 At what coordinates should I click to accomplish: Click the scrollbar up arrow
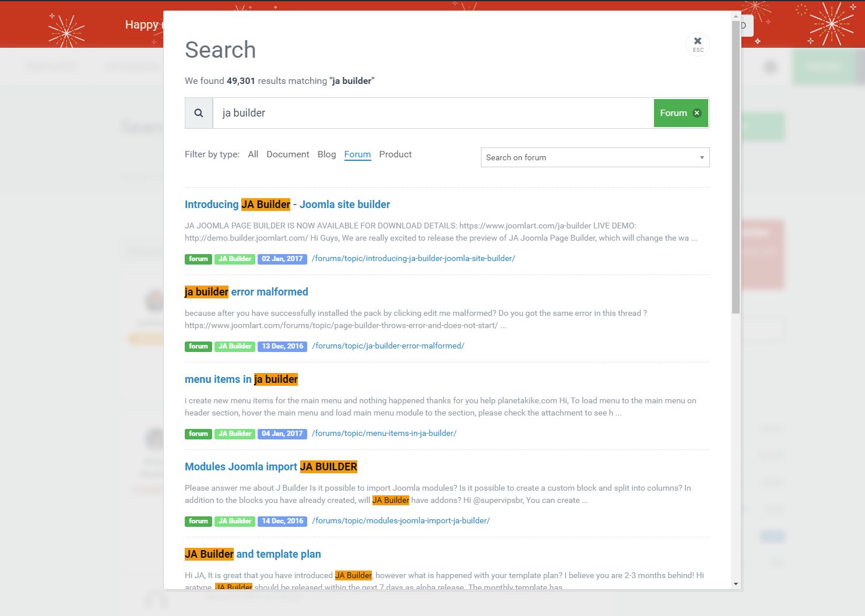[736, 16]
